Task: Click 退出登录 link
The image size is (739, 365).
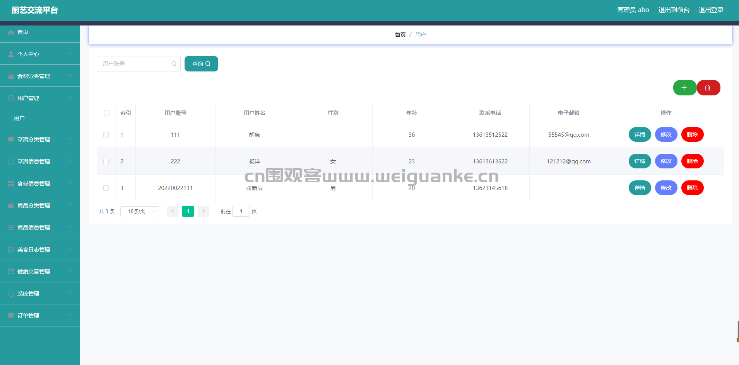Action: pos(711,10)
